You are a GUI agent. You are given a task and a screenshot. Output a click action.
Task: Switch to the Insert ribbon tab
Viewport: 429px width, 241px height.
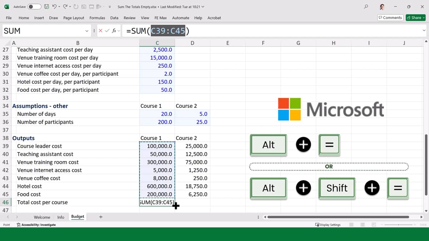pos(39,18)
